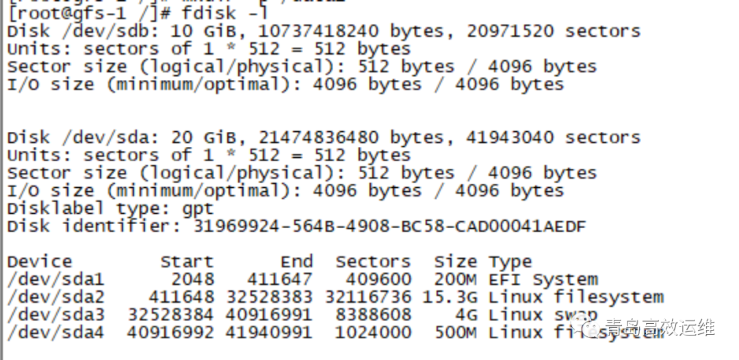739x360 pixels.
Task: Click the fdisk -l command text
Action: pyautogui.click(x=224, y=13)
